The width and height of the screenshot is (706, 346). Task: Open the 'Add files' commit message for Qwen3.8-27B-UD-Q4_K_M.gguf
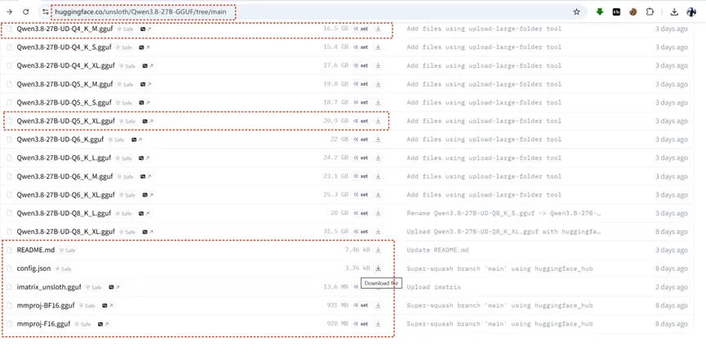point(484,29)
